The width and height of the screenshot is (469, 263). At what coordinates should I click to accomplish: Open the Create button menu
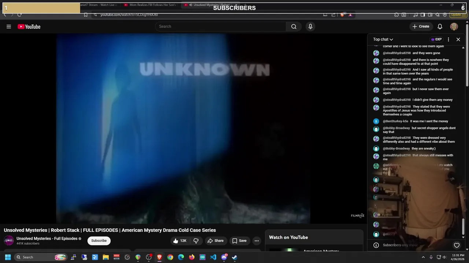tap(421, 27)
